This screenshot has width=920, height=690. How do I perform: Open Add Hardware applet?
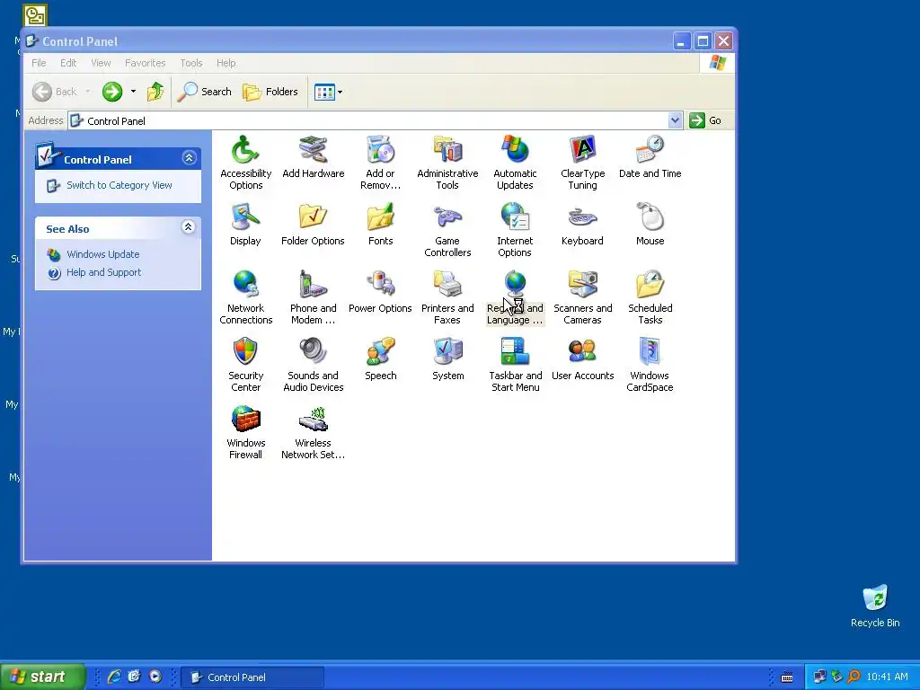pyautogui.click(x=313, y=156)
